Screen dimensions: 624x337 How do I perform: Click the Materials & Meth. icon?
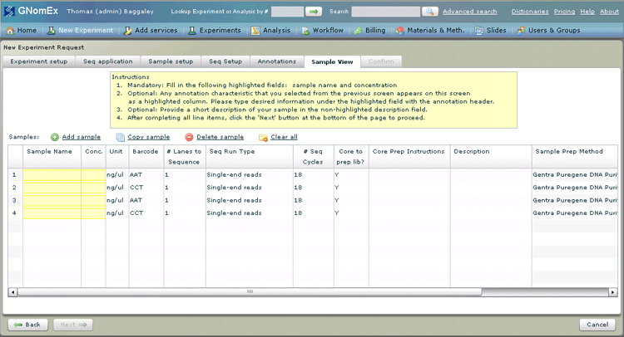[x=400, y=31]
